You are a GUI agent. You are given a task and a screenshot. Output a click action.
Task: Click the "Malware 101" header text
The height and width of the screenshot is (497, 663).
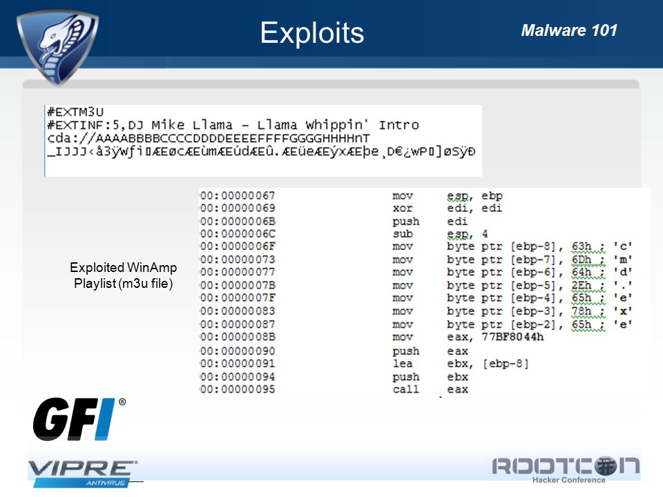(569, 30)
